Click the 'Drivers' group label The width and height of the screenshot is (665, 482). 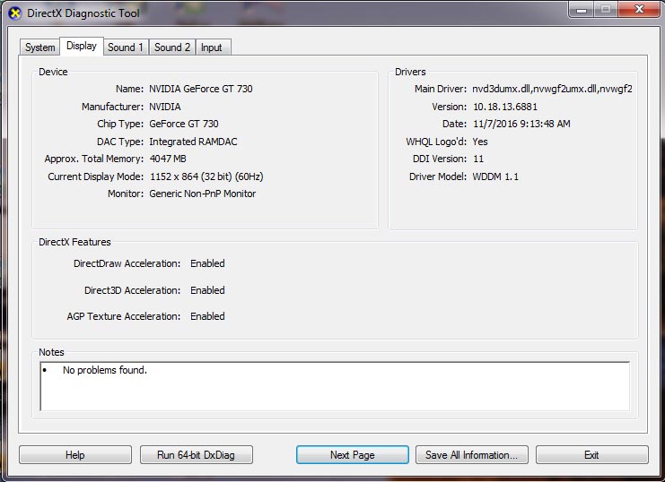410,72
